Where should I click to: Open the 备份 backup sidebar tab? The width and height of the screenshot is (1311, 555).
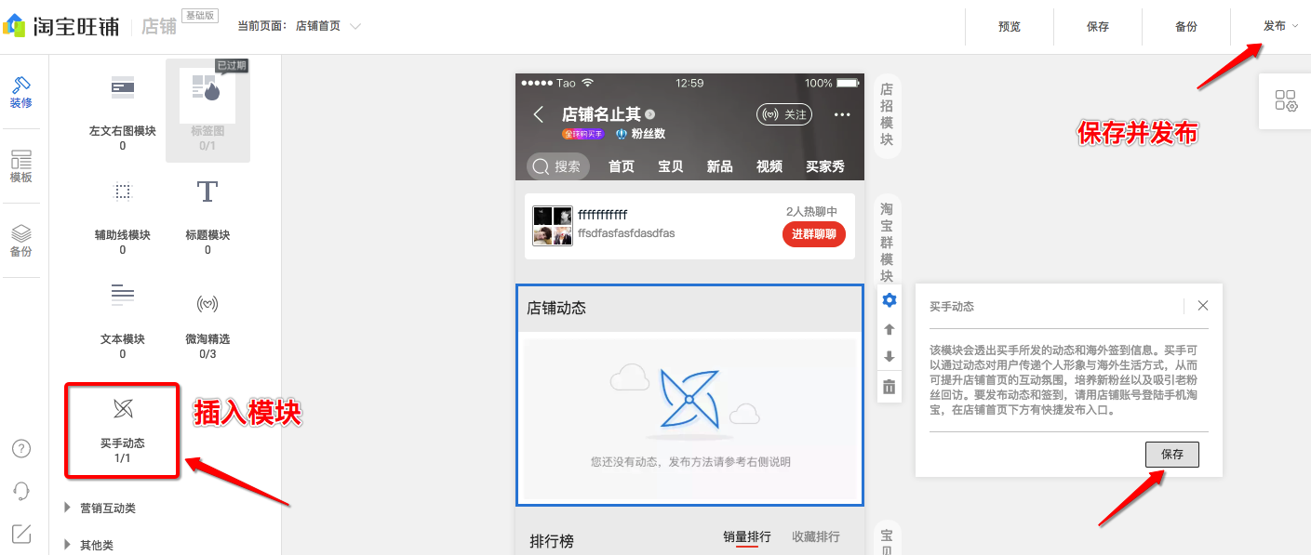click(x=21, y=241)
